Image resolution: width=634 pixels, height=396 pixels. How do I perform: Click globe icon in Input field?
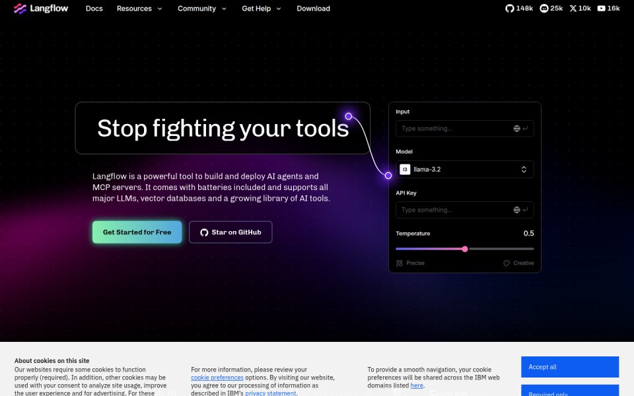[516, 129]
